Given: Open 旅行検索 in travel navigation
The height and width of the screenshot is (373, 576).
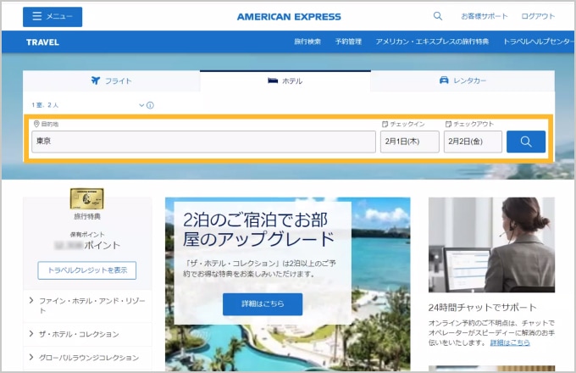Looking at the screenshot, I should 307,42.
